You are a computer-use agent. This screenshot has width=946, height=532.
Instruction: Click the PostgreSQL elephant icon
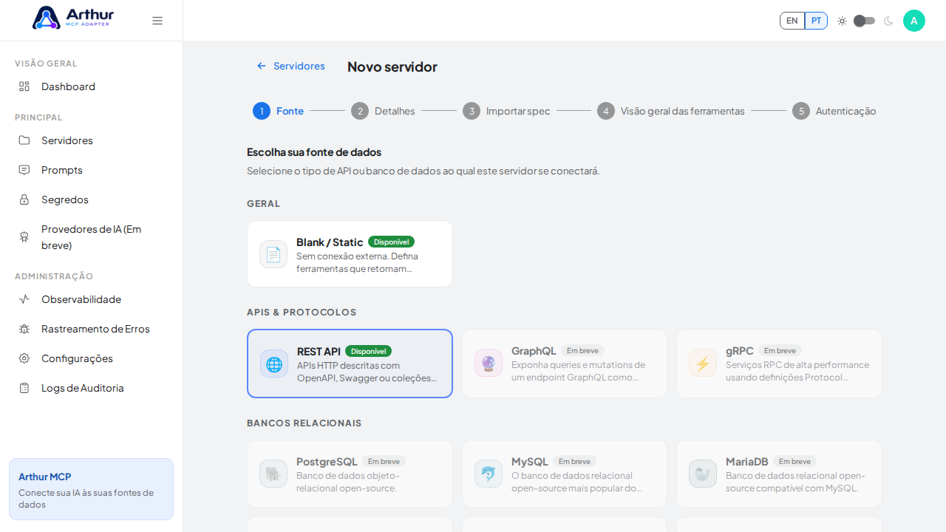click(x=273, y=474)
